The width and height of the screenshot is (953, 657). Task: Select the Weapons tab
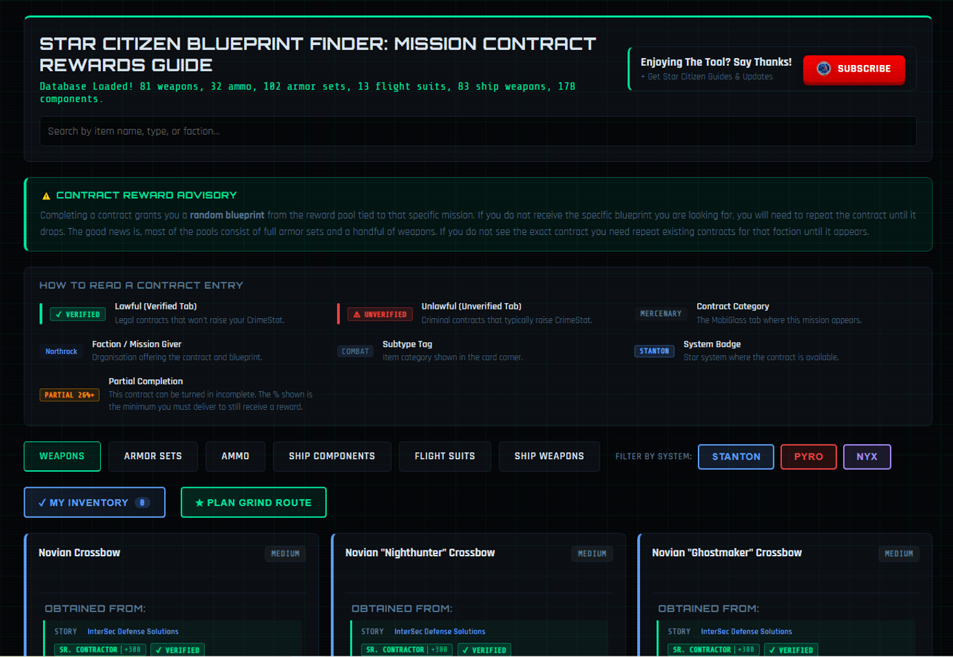point(62,456)
